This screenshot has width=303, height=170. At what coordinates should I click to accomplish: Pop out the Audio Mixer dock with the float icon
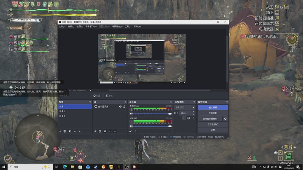[x=171, y=102]
